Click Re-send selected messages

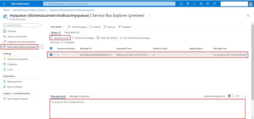pyautogui.click(x=135, y=38)
